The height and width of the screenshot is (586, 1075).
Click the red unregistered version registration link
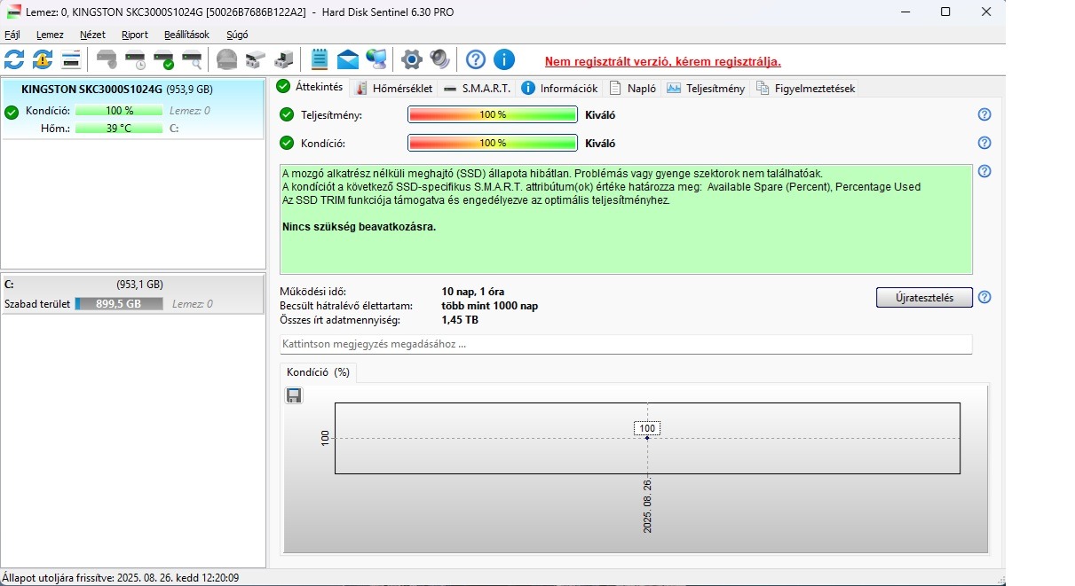(x=662, y=61)
